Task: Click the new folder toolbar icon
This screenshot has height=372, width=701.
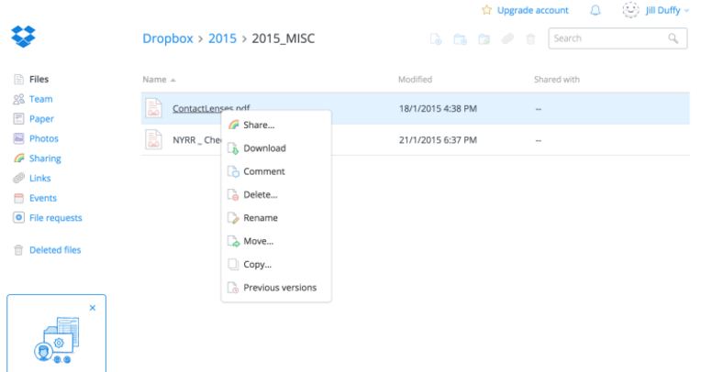Action: (460, 39)
